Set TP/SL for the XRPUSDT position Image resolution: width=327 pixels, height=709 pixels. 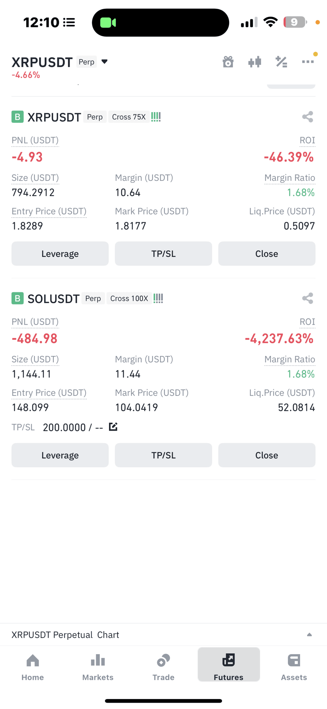pos(163,254)
